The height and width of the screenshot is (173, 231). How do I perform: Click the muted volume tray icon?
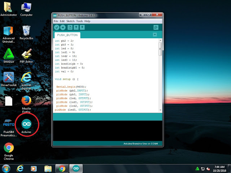[208, 169]
